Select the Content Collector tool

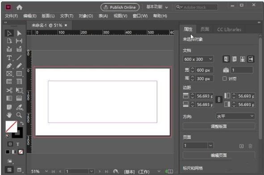[x=9, y=49]
